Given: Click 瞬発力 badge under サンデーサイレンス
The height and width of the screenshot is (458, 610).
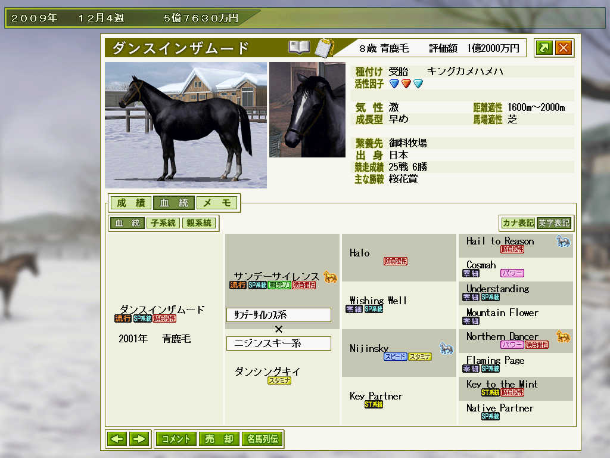Looking at the screenshot, I should 279,285.
